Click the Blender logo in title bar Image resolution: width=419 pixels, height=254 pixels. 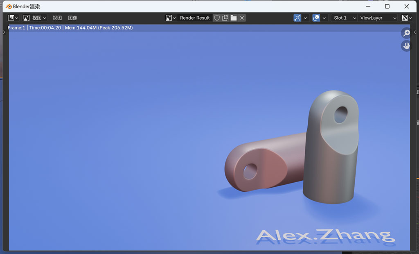[x=8, y=7]
